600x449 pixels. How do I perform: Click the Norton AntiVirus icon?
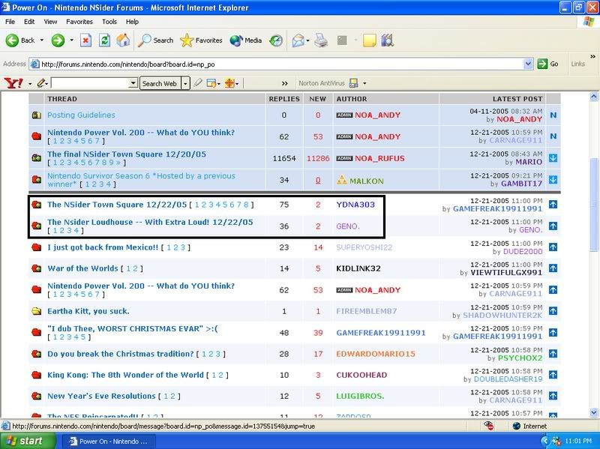(x=354, y=83)
